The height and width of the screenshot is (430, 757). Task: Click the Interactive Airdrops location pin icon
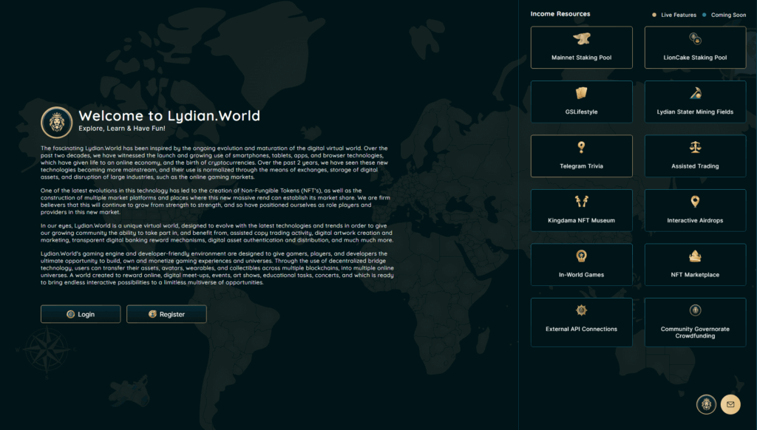(x=695, y=201)
